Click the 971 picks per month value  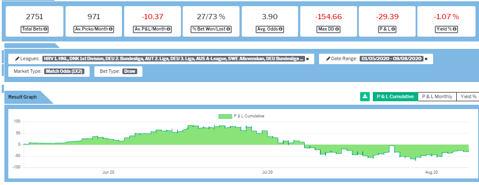pyautogui.click(x=94, y=17)
